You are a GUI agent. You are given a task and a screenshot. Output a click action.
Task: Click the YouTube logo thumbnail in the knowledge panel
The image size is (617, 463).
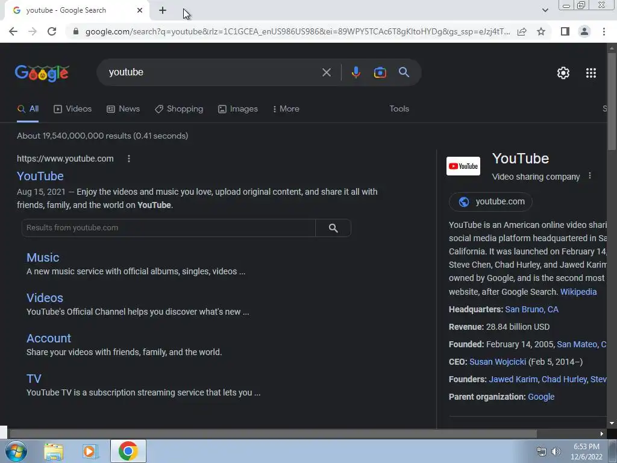click(x=463, y=166)
